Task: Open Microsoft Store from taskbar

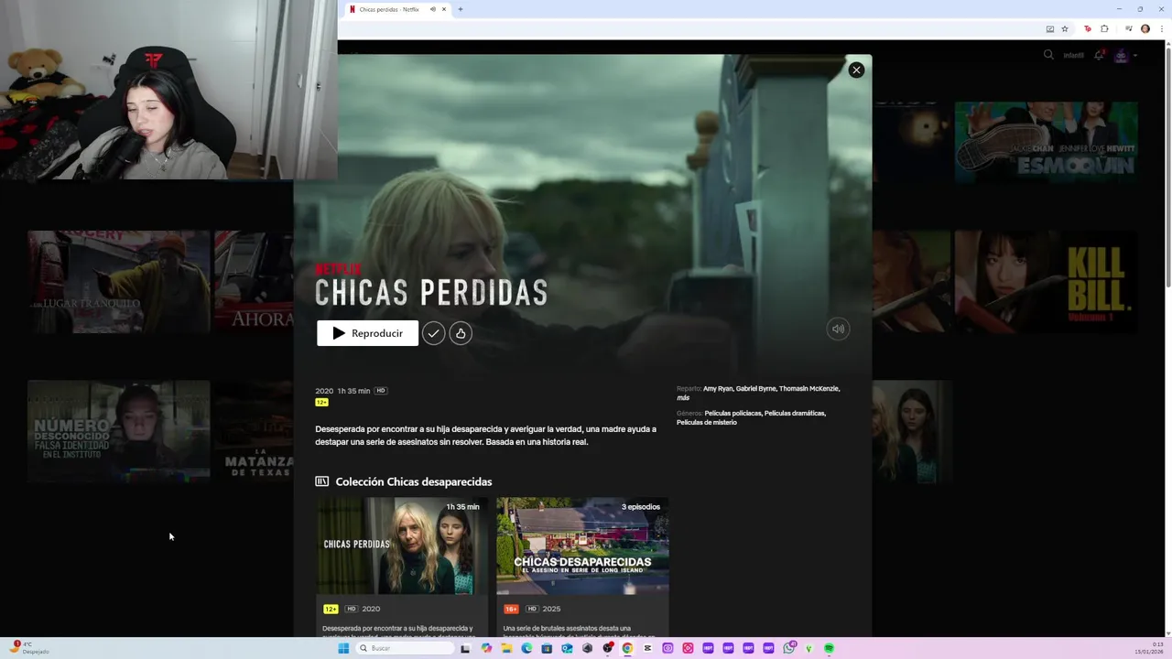Action: click(x=547, y=648)
